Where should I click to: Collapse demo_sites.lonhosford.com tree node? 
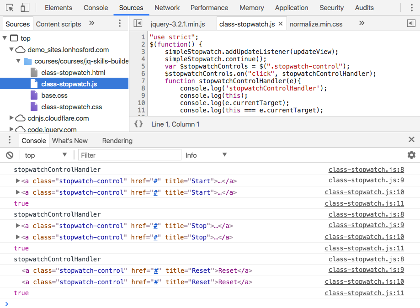point(11,49)
